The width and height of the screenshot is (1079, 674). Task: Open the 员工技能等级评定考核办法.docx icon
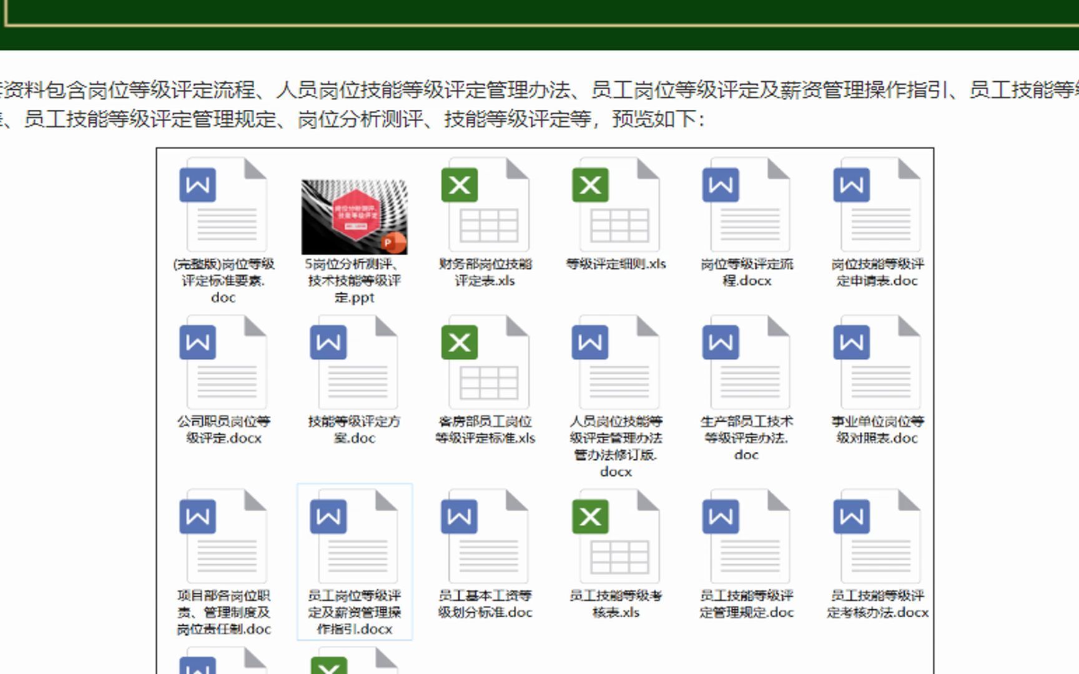[877, 537]
